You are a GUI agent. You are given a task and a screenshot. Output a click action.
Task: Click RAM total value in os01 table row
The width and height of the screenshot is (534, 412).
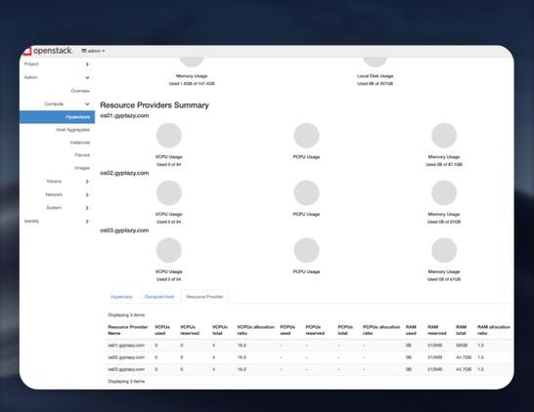[462, 346]
